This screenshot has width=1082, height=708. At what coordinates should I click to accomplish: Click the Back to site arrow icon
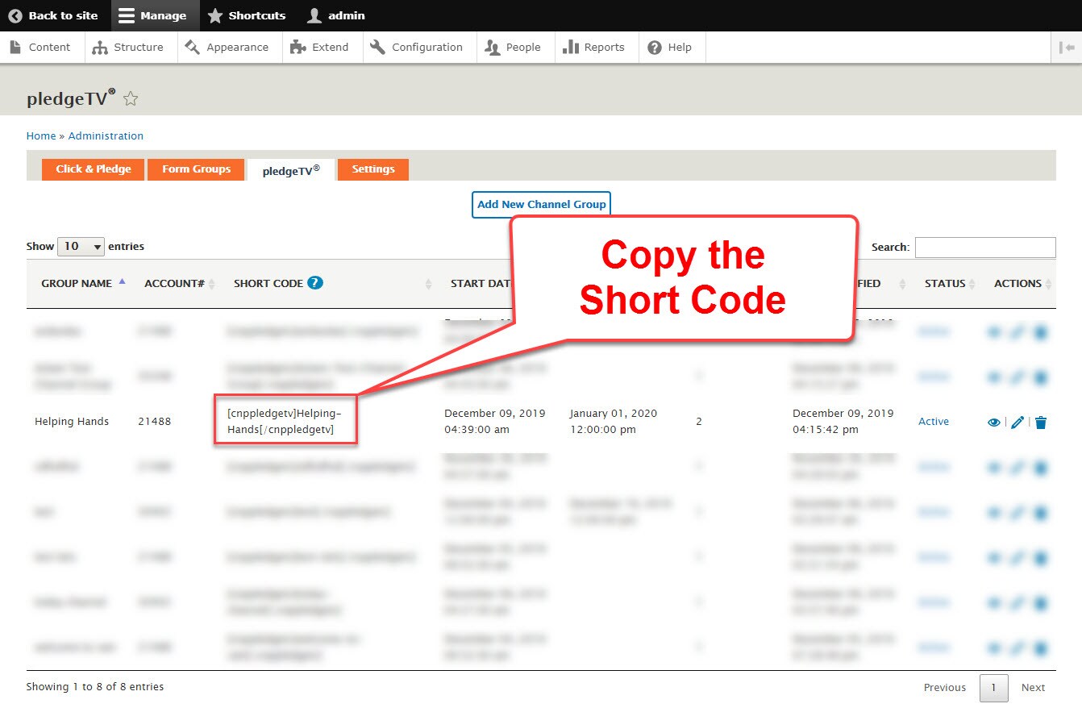(x=15, y=15)
